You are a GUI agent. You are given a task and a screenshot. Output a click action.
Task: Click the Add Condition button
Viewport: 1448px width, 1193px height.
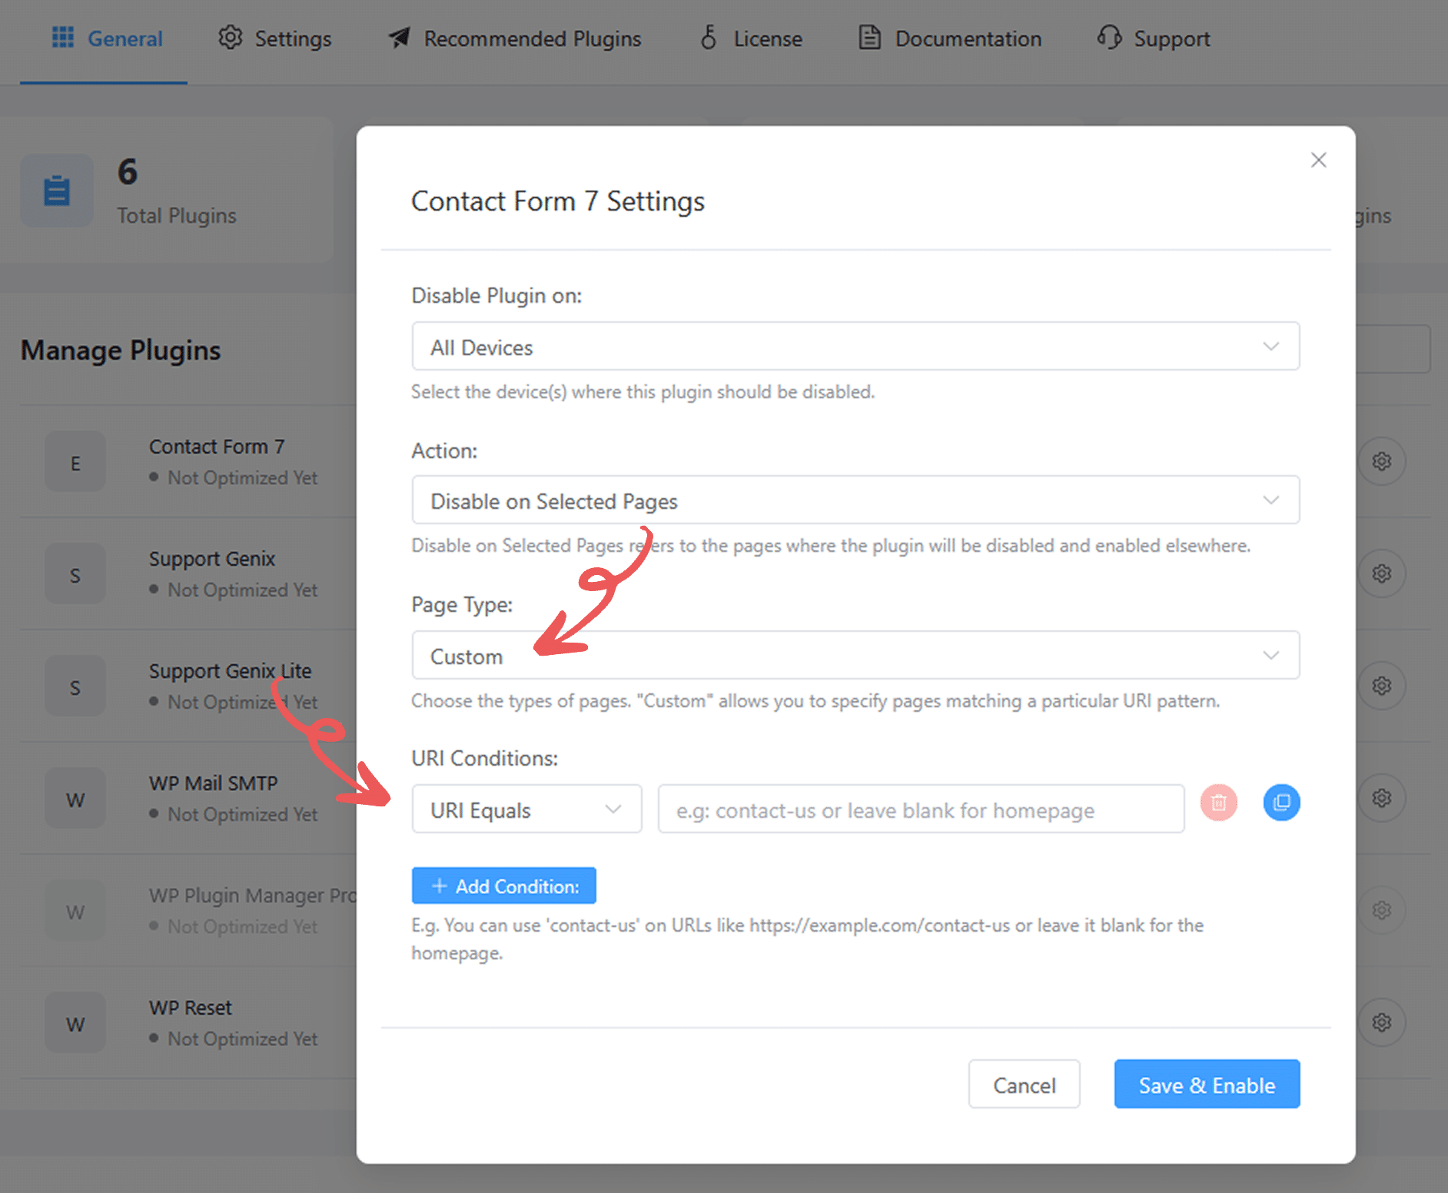[504, 886]
